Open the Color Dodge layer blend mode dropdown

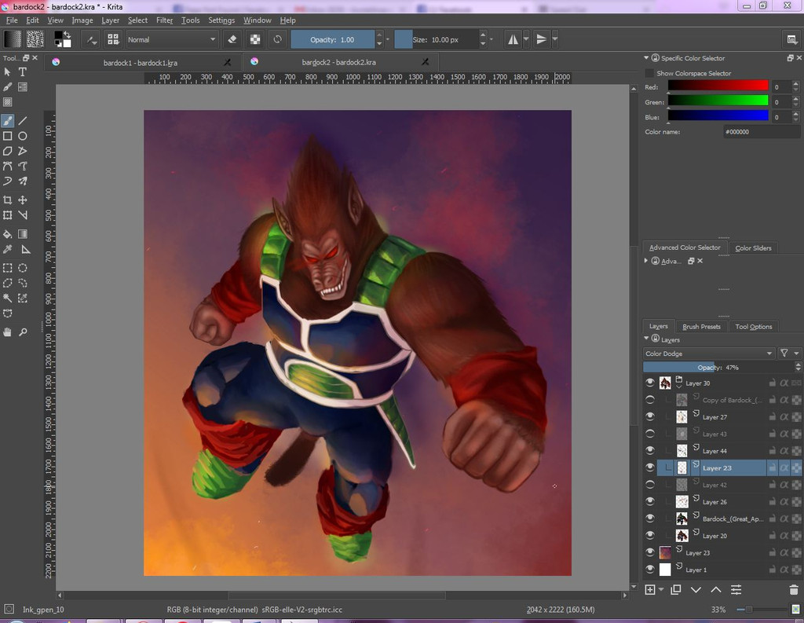pos(709,354)
